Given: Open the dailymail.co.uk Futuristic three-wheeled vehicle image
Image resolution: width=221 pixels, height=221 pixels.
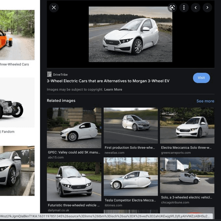Looking at the screenshot, I should (74, 181).
